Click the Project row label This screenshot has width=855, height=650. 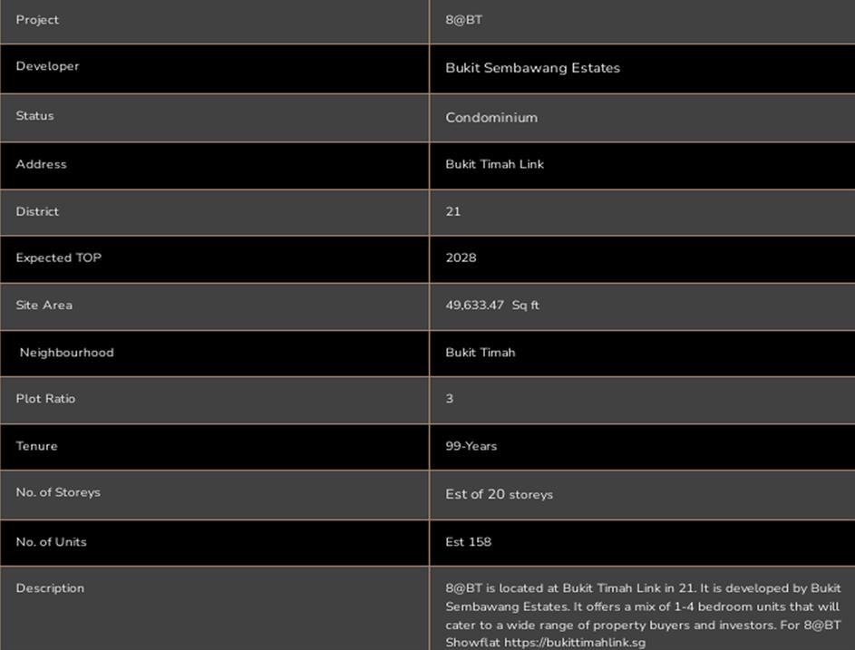point(37,20)
